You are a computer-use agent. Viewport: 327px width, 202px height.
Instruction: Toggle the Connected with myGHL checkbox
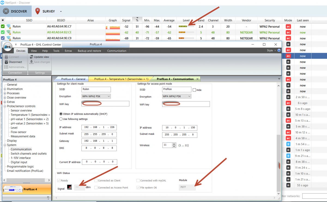coord(138,181)
